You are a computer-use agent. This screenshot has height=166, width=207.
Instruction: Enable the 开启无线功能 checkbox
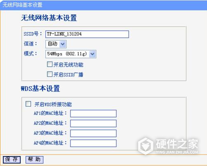49,64
